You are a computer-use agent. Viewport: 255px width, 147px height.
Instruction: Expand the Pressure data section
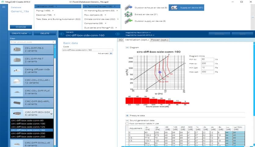pos(127,115)
